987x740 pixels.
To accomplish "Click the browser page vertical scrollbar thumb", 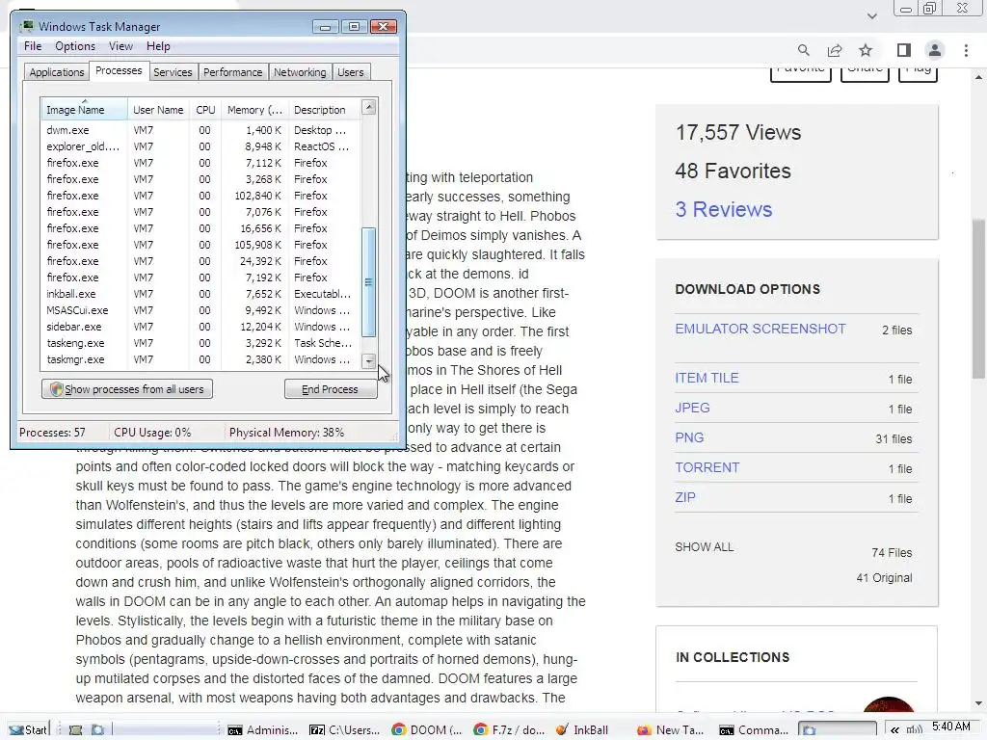I will click(978, 299).
